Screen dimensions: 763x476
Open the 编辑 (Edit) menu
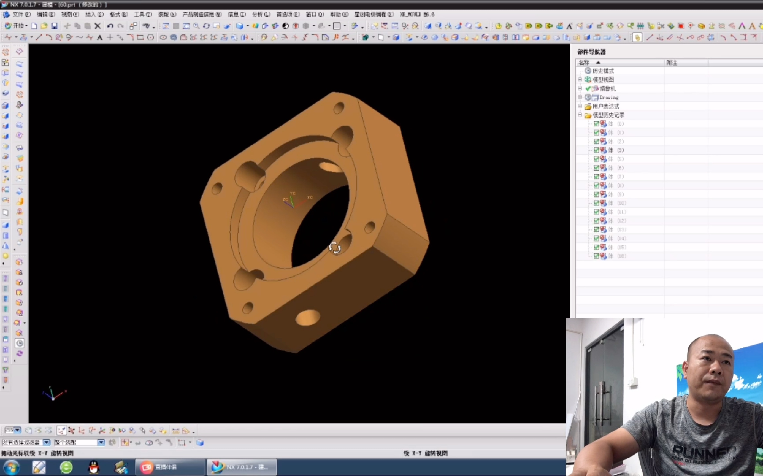tap(46, 15)
